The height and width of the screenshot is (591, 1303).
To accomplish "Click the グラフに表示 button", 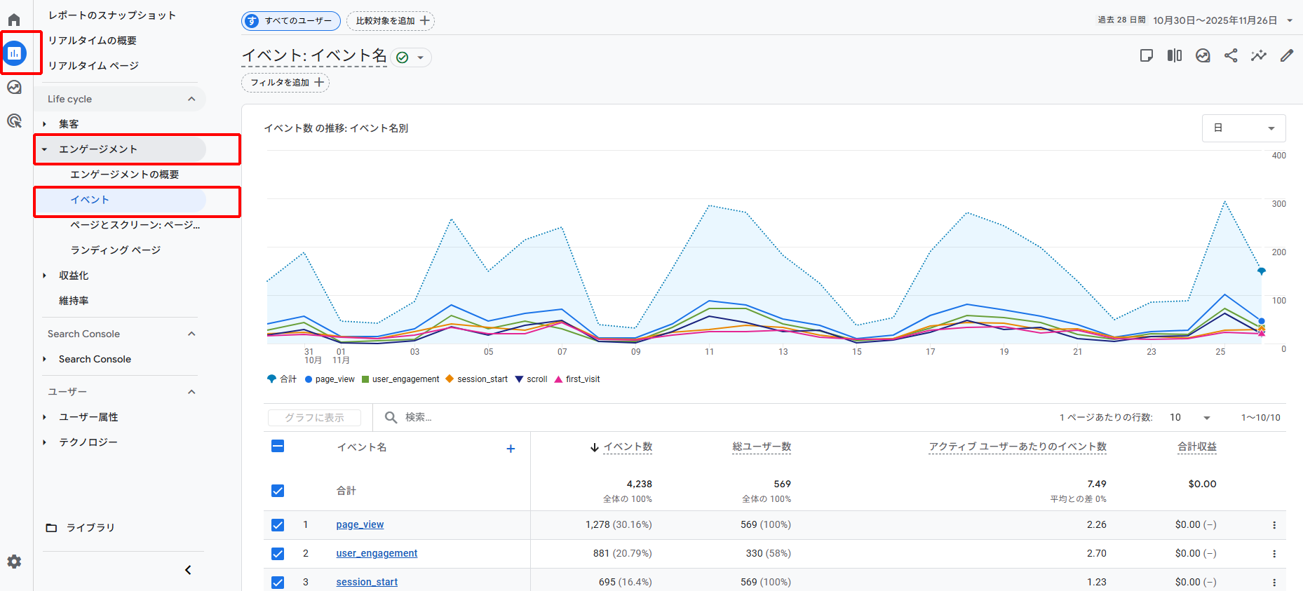I will (314, 418).
